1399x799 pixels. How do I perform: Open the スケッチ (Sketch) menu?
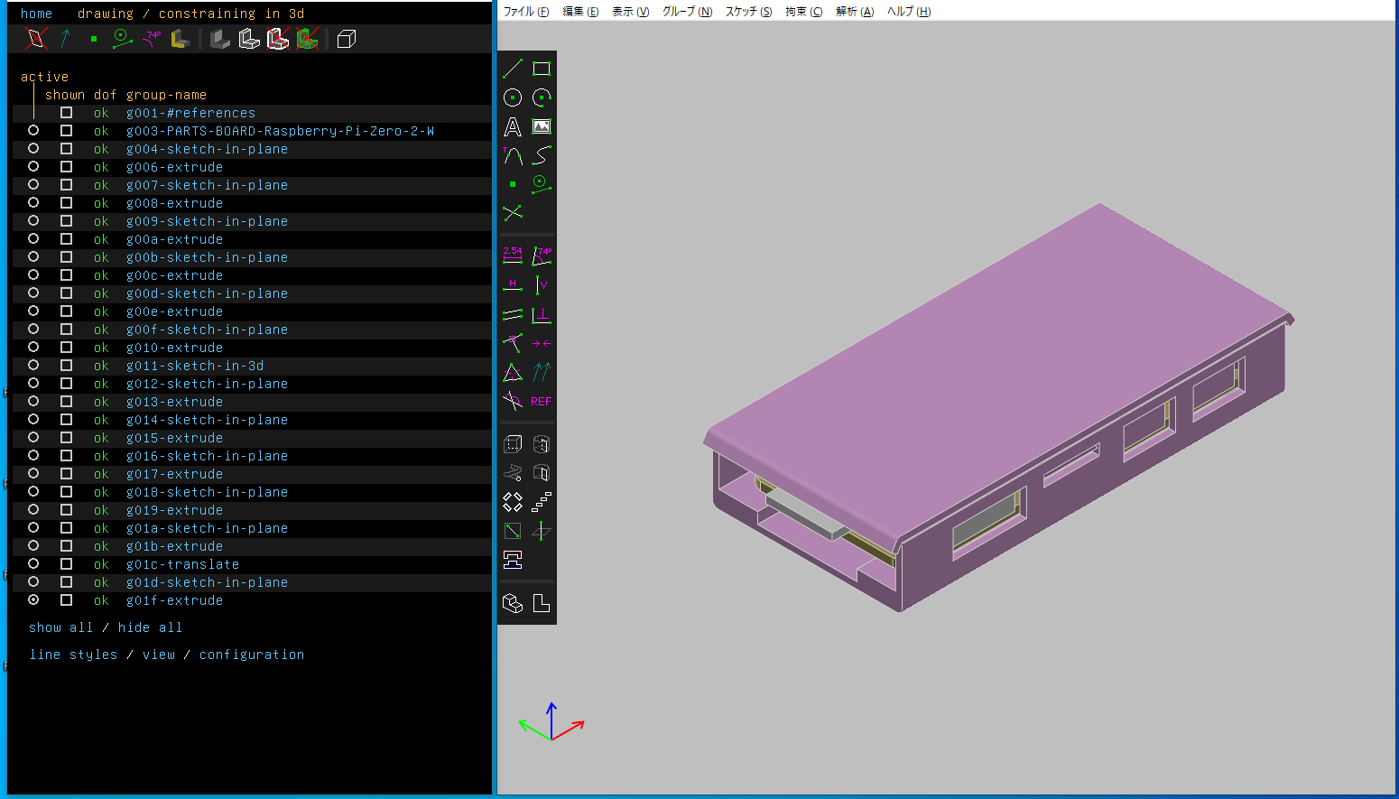(x=748, y=12)
